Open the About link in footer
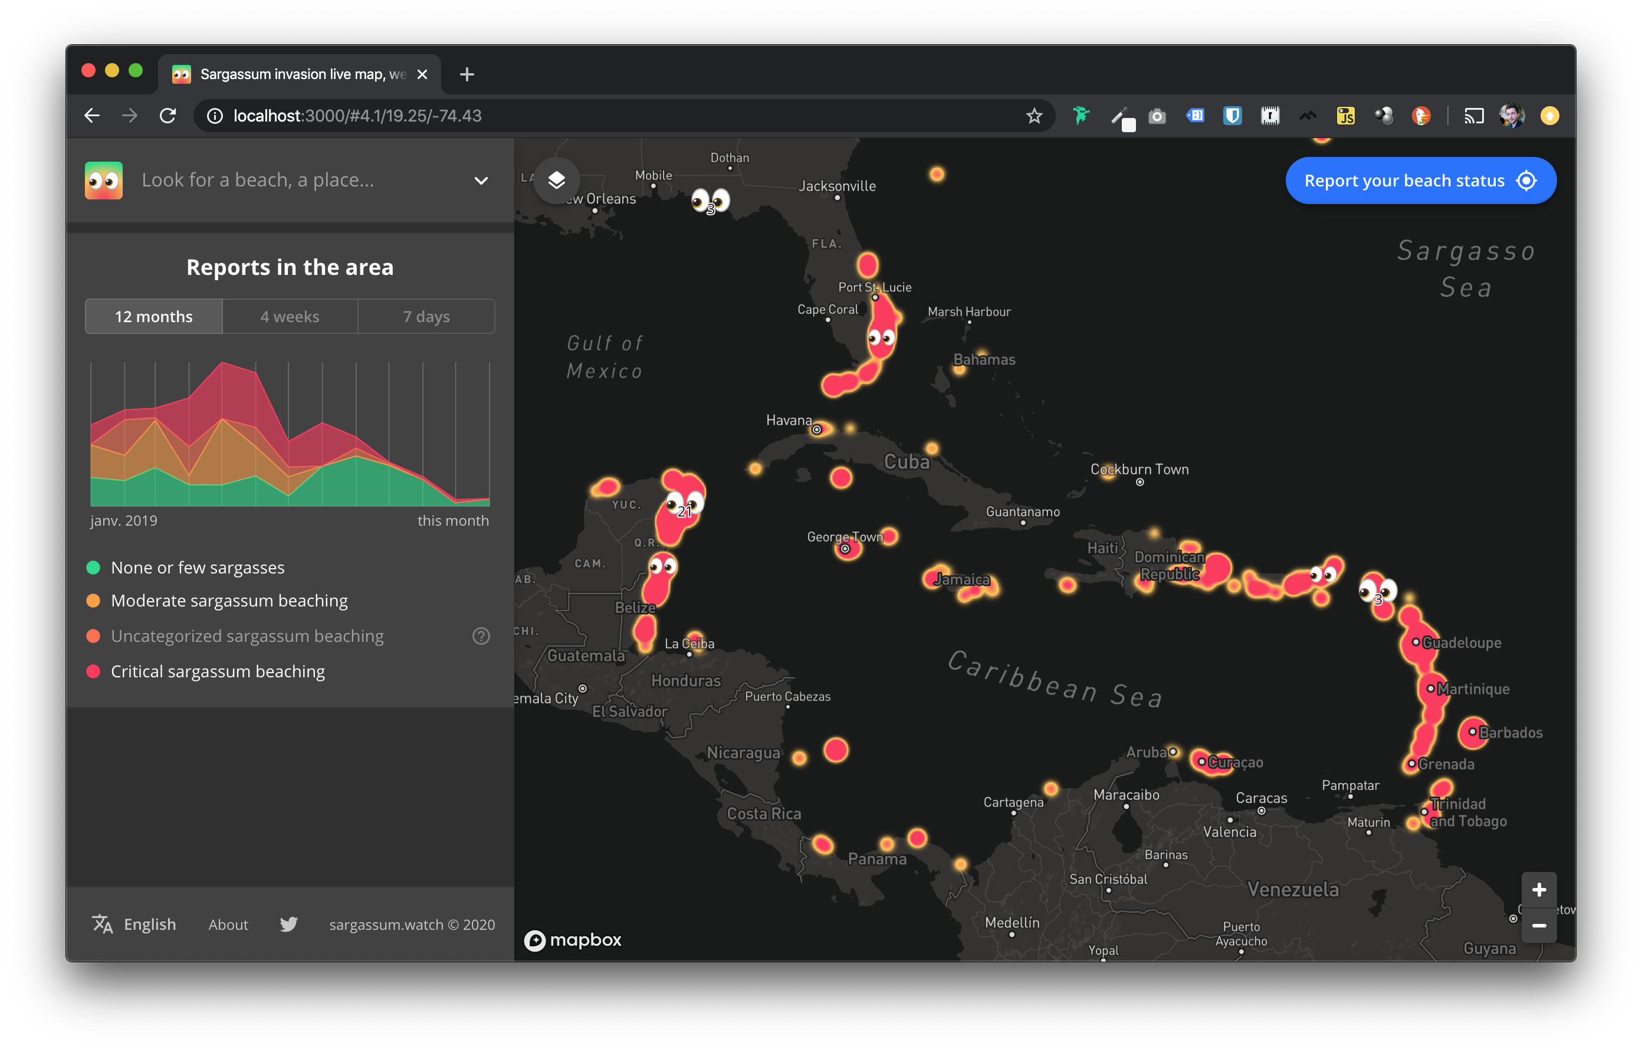 click(x=228, y=924)
